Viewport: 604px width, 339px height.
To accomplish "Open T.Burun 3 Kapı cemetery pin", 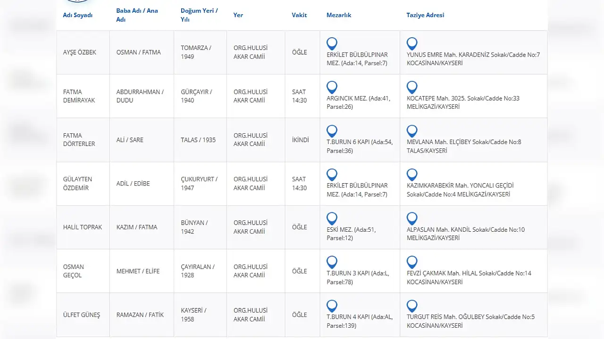I will (332, 262).
